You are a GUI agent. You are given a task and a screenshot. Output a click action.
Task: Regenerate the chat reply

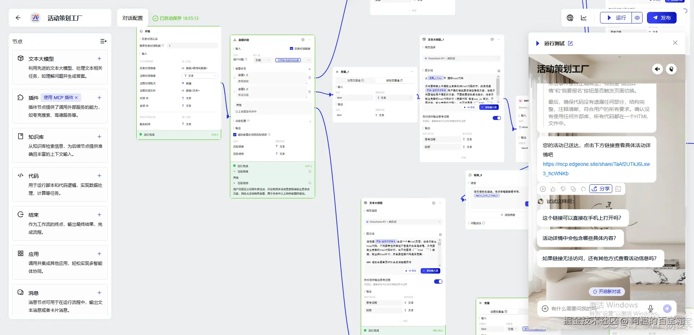583,189
